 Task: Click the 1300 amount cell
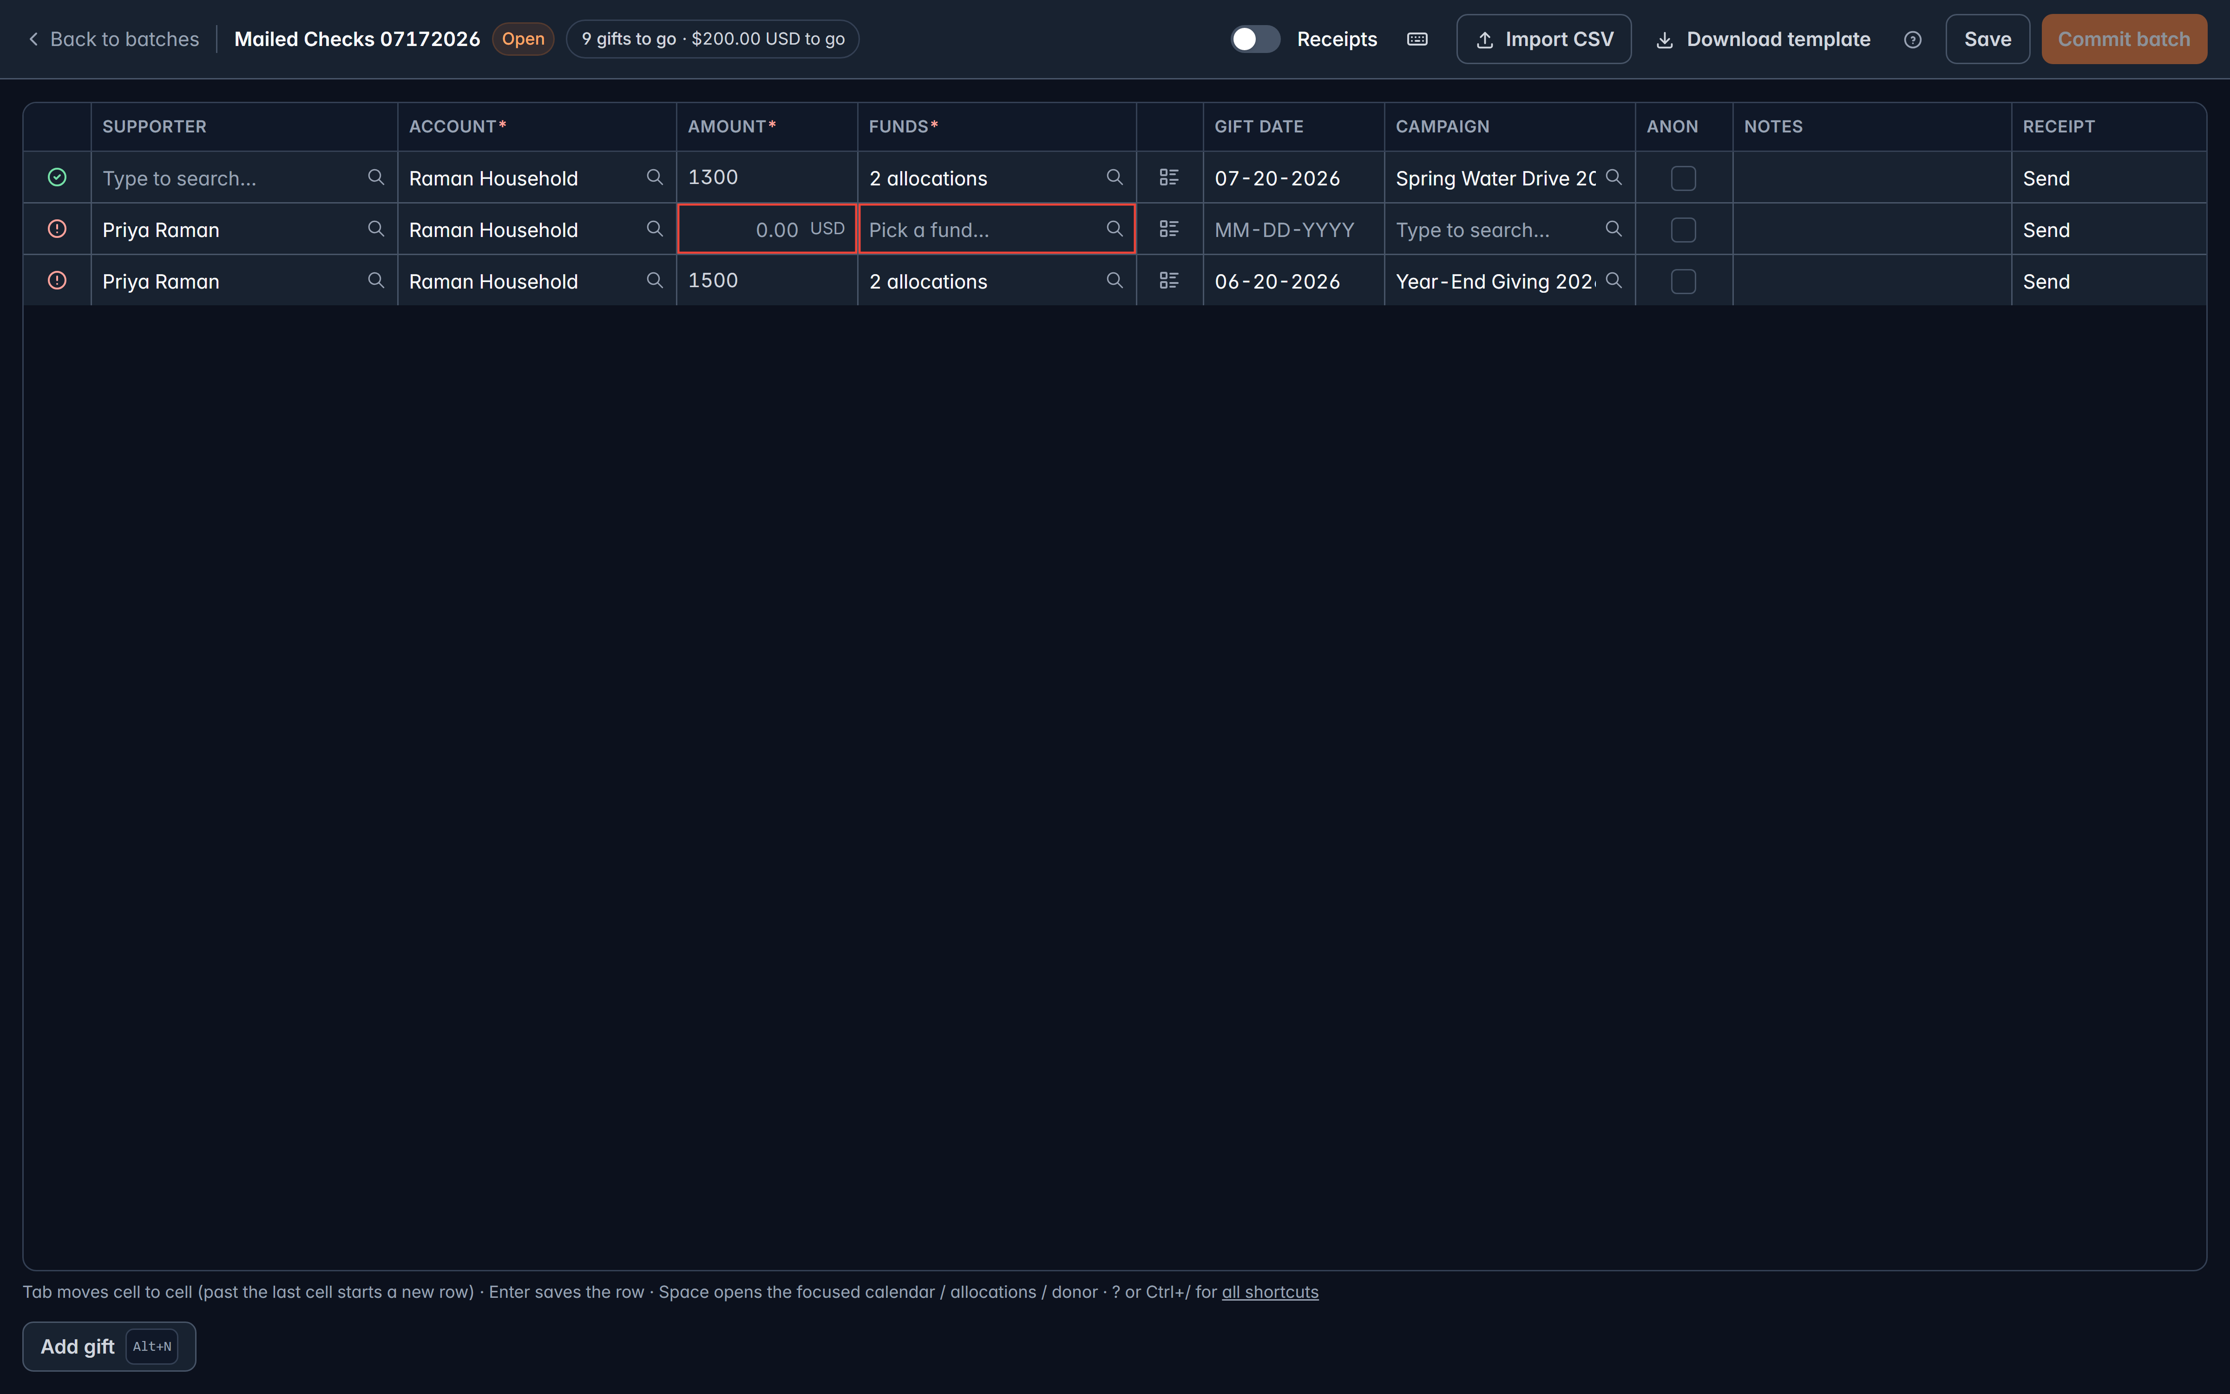[767, 177]
